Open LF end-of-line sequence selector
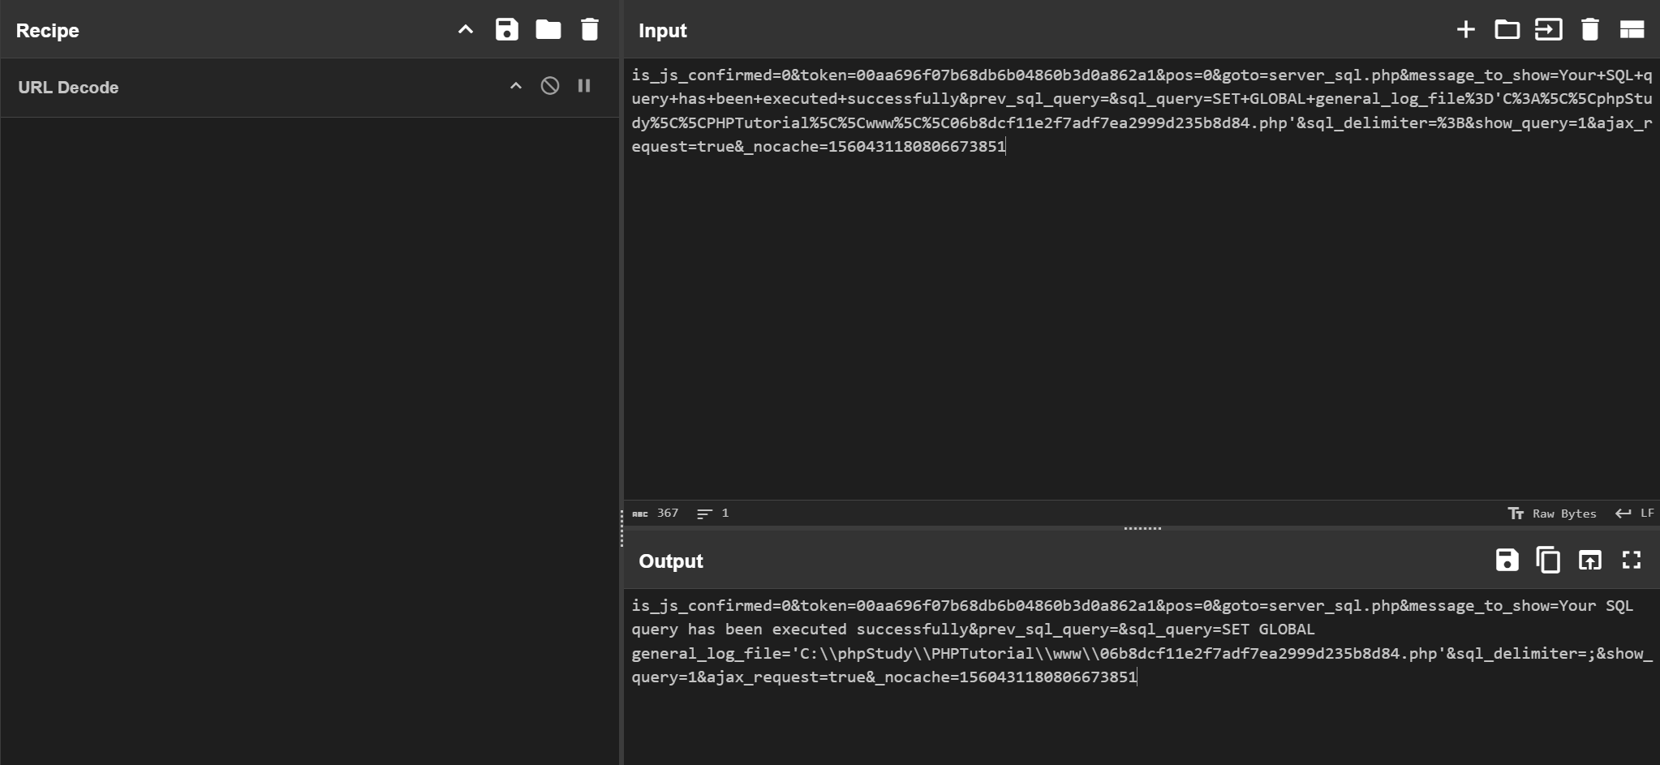The width and height of the screenshot is (1660, 765). (x=1634, y=514)
